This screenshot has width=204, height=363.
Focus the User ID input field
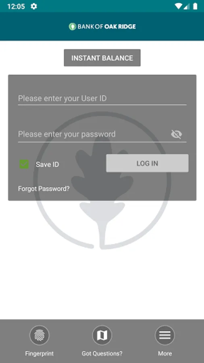(x=102, y=99)
